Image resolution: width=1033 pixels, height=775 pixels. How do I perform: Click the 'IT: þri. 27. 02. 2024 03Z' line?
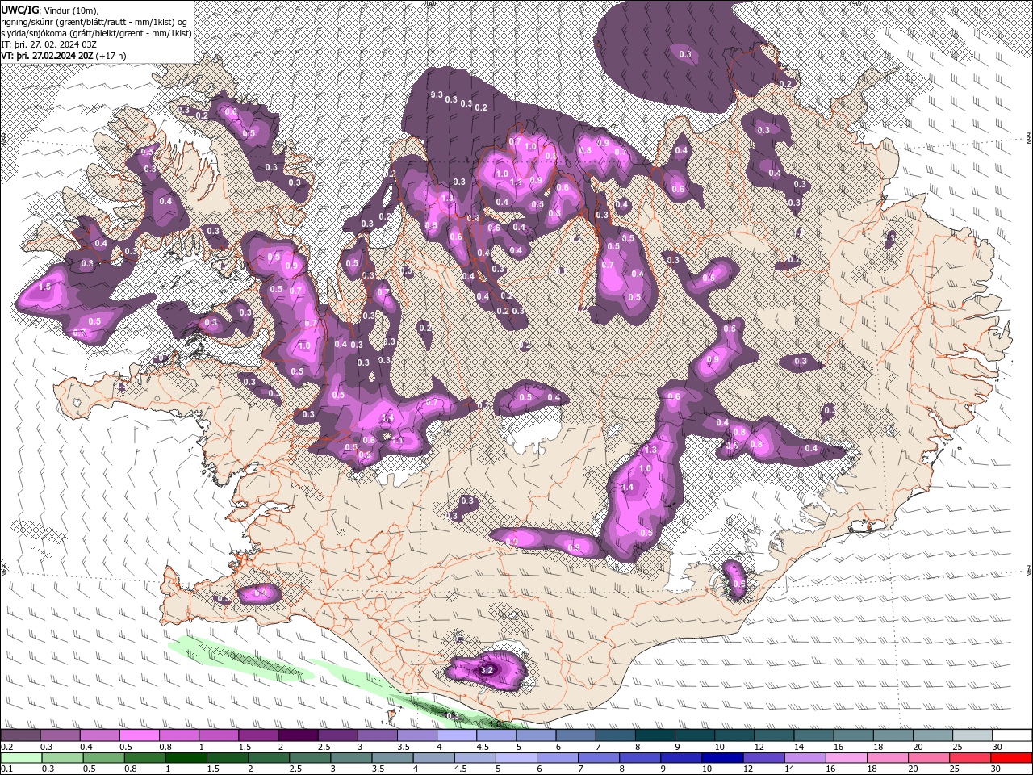(x=48, y=44)
